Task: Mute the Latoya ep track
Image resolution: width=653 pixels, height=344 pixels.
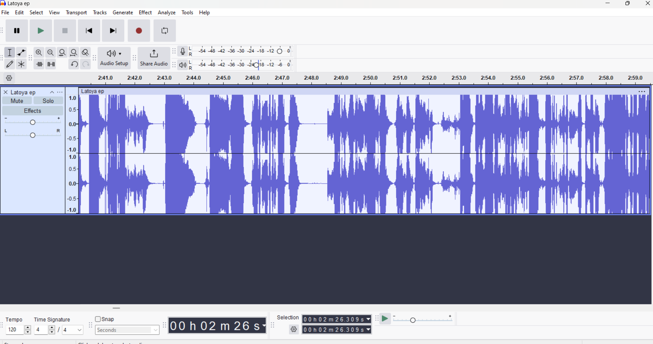Action: click(17, 101)
